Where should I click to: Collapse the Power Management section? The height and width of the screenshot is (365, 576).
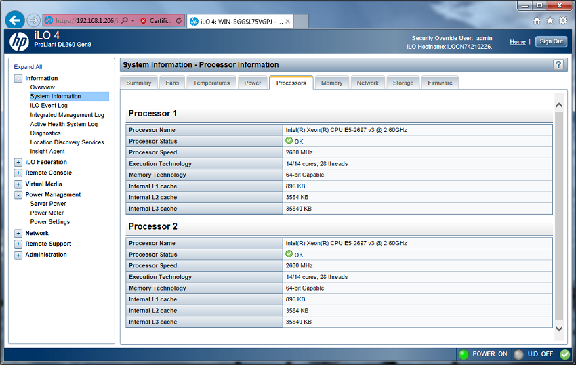[18, 195]
